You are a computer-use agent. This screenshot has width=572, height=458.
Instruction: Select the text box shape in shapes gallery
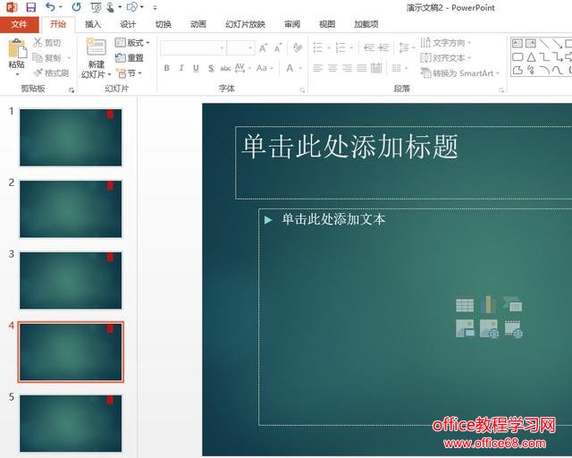pyautogui.click(x=517, y=44)
